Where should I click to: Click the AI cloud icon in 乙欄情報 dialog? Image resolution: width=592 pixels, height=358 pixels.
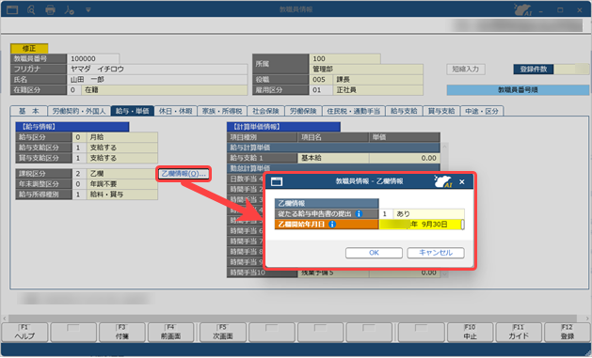(x=443, y=181)
